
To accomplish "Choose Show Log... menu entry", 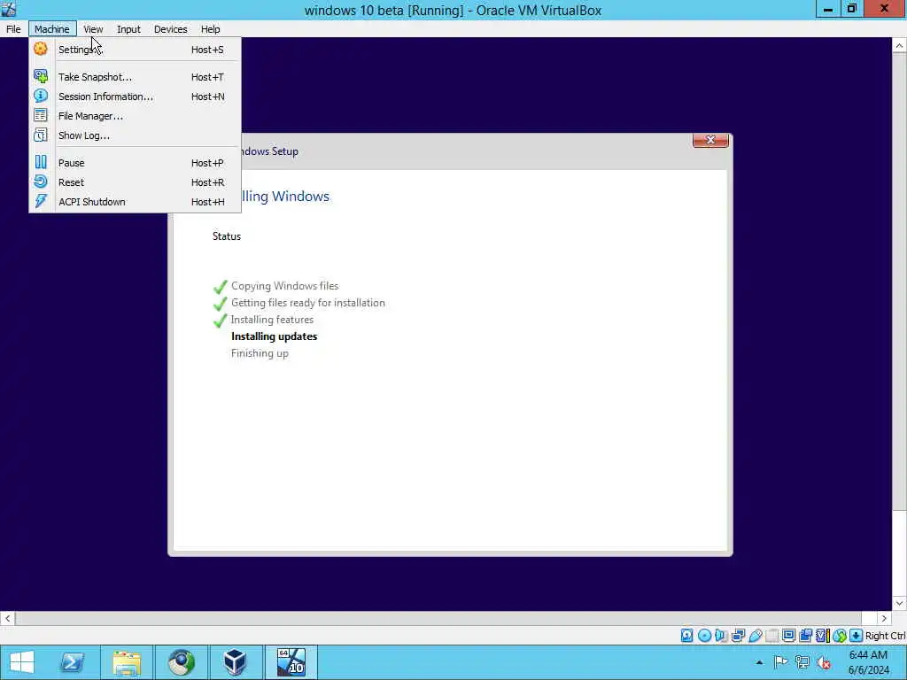I will coord(135,135).
